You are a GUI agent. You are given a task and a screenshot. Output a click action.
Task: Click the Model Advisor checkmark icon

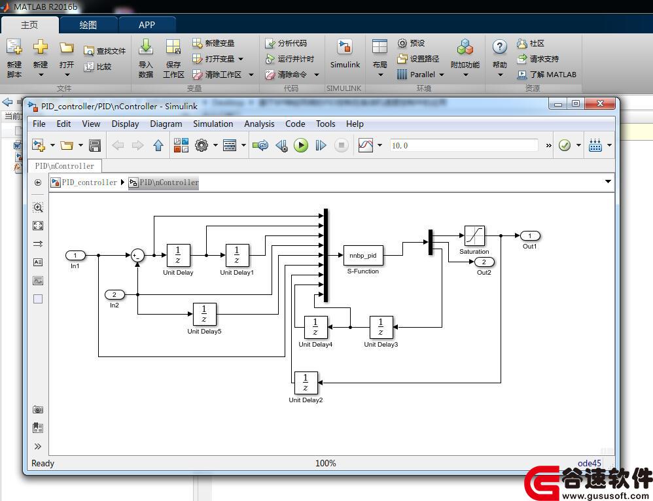click(x=565, y=145)
